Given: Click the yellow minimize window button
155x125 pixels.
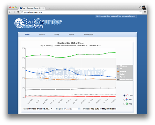Looking at the screenshot, I should 13,7.
